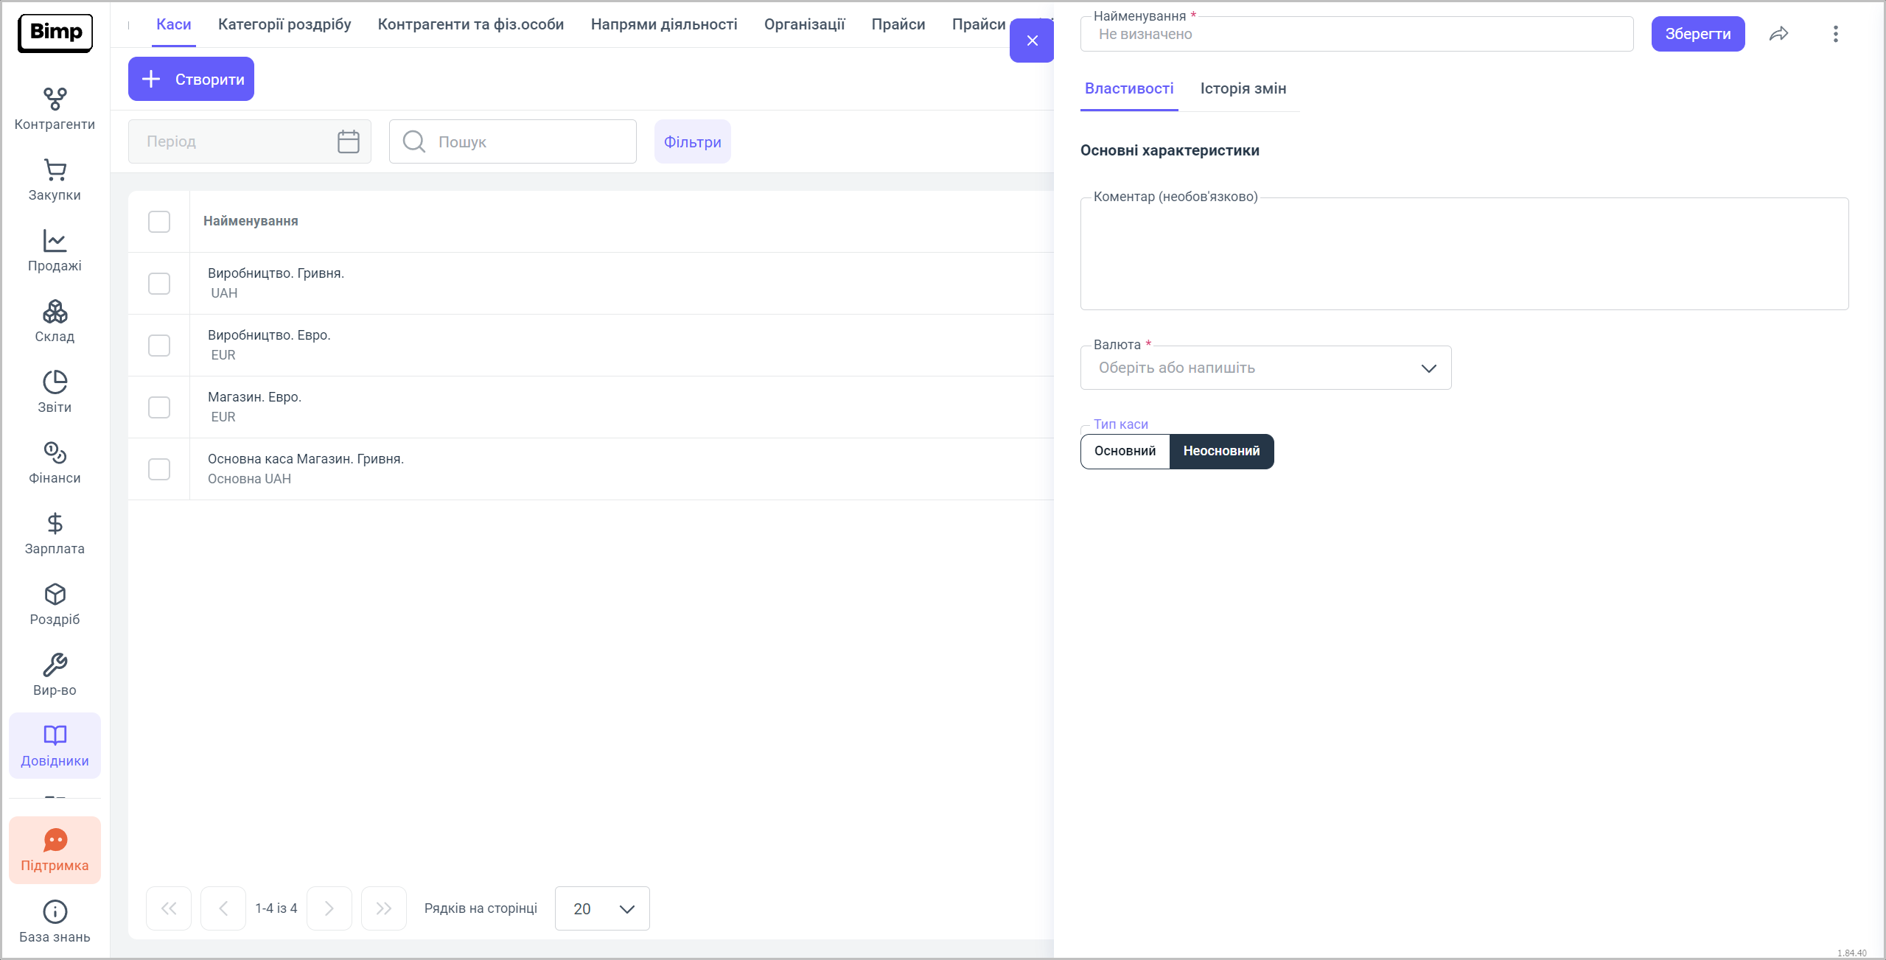Click the share arrow icon

pyautogui.click(x=1778, y=34)
